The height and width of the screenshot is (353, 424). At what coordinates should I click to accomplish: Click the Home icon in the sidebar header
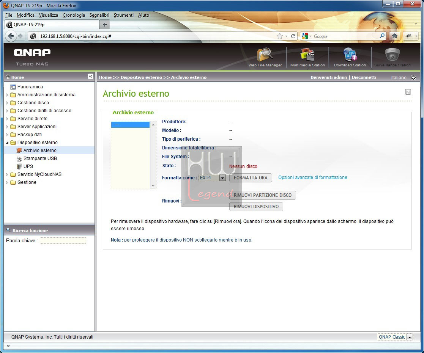tap(8, 77)
